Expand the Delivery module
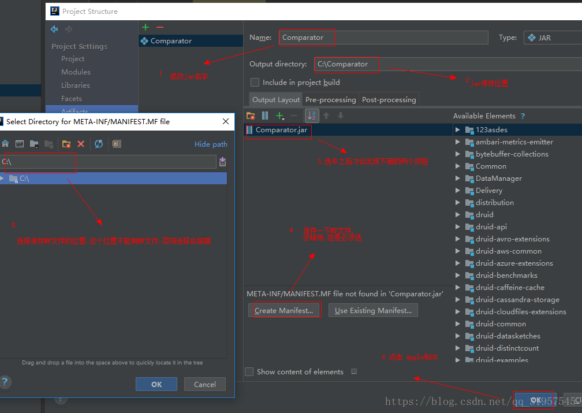This screenshot has height=413, width=582. click(x=458, y=191)
